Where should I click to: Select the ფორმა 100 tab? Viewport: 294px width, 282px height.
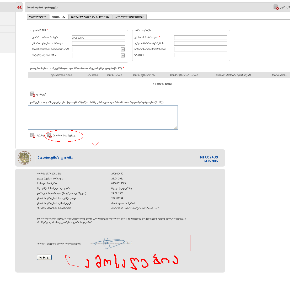59,17
